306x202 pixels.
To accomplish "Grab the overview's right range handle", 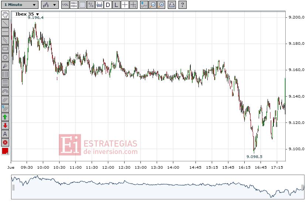I will [x=303, y=187].
